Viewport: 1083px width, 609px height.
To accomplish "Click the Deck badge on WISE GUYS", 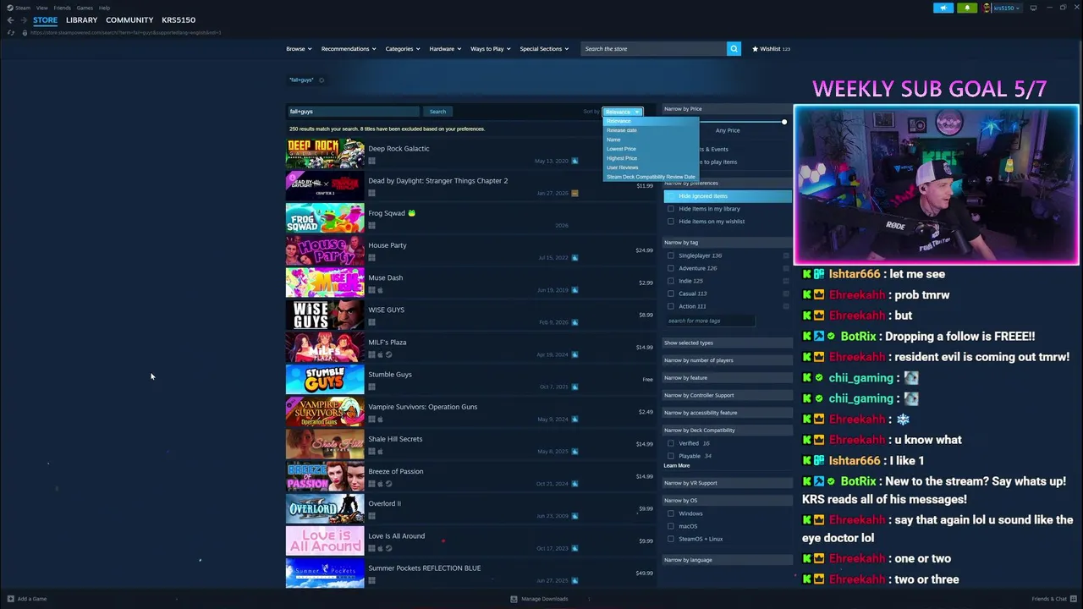I will click(x=574, y=322).
